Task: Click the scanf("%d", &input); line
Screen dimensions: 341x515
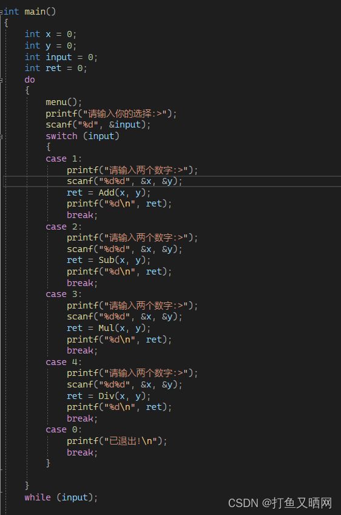Action: (98, 125)
